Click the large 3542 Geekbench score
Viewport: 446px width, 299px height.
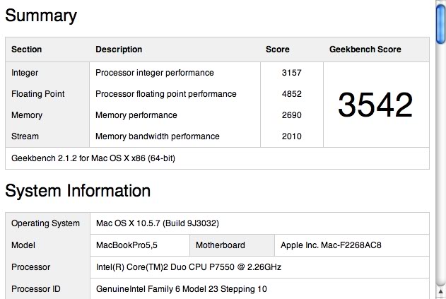pos(375,105)
